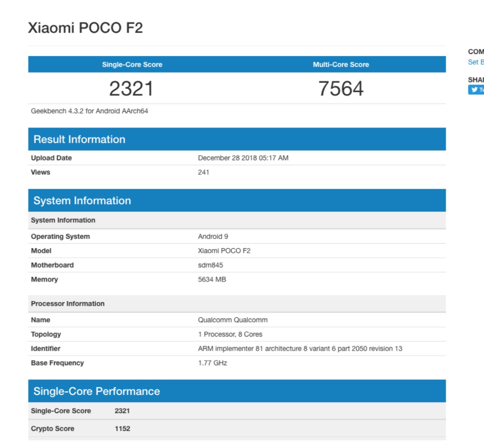Click the Processor Information subheading
The width and height of the screenshot is (484, 443).
pyautogui.click(x=68, y=304)
